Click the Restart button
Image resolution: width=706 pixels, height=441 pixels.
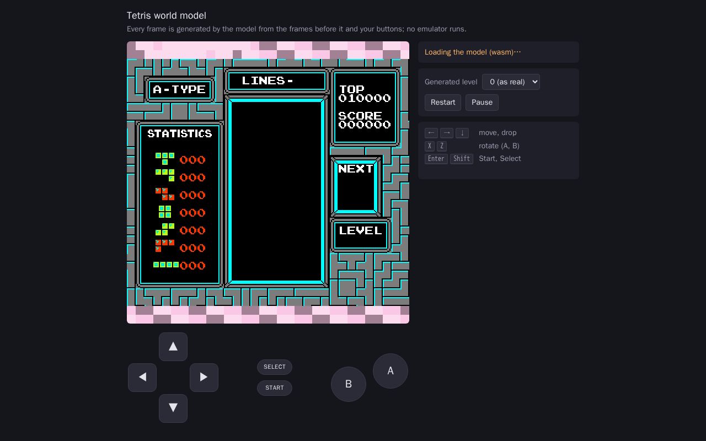443,103
